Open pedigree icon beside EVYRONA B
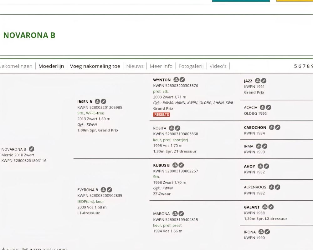The height and width of the screenshot is (250, 313). [x=103, y=190]
